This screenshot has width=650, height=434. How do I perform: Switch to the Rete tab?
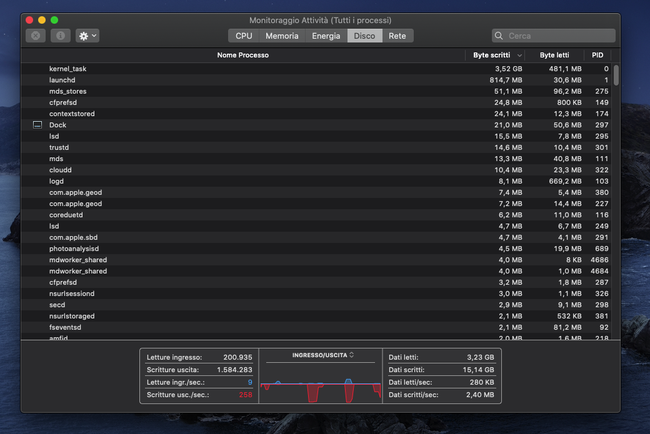[397, 36]
